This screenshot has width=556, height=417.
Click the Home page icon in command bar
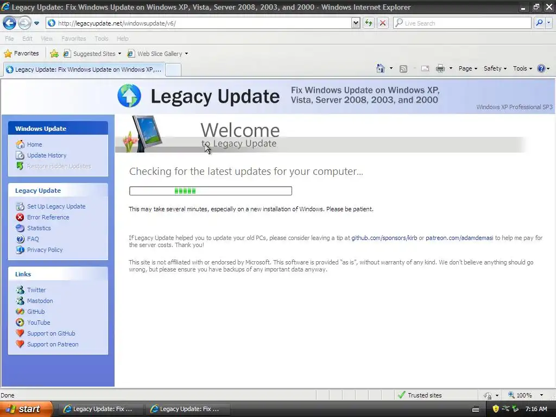tap(381, 68)
